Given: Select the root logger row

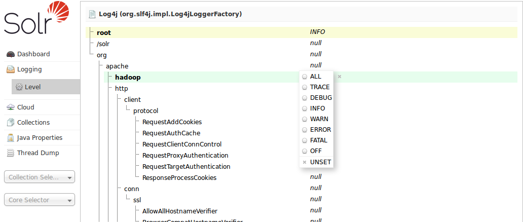Looking at the screenshot, I should click(104, 32).
